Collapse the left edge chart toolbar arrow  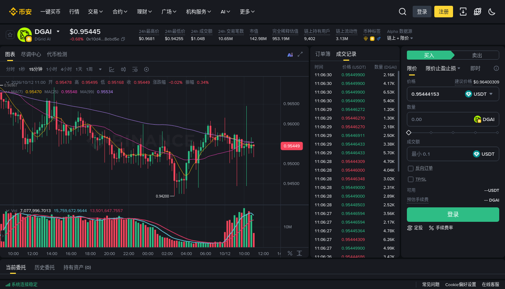coord(3,236)
